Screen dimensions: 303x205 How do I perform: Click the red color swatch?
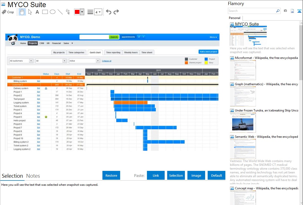pos(77,12)
